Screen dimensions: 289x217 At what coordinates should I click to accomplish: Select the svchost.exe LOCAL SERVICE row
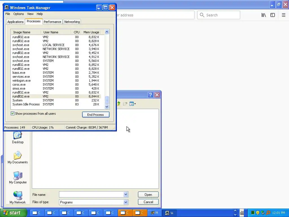point(56,45)
